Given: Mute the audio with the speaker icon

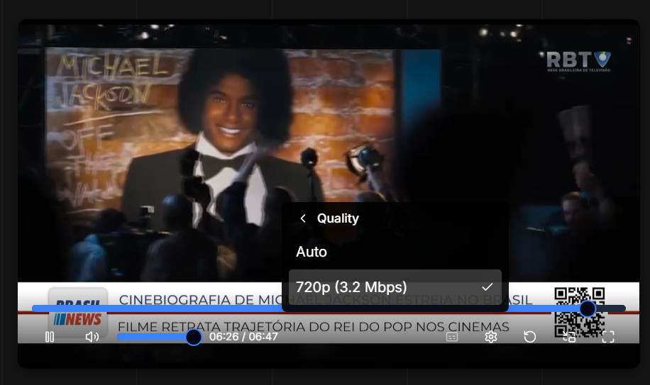Looking at the screenshot, I should coord(92,337).
